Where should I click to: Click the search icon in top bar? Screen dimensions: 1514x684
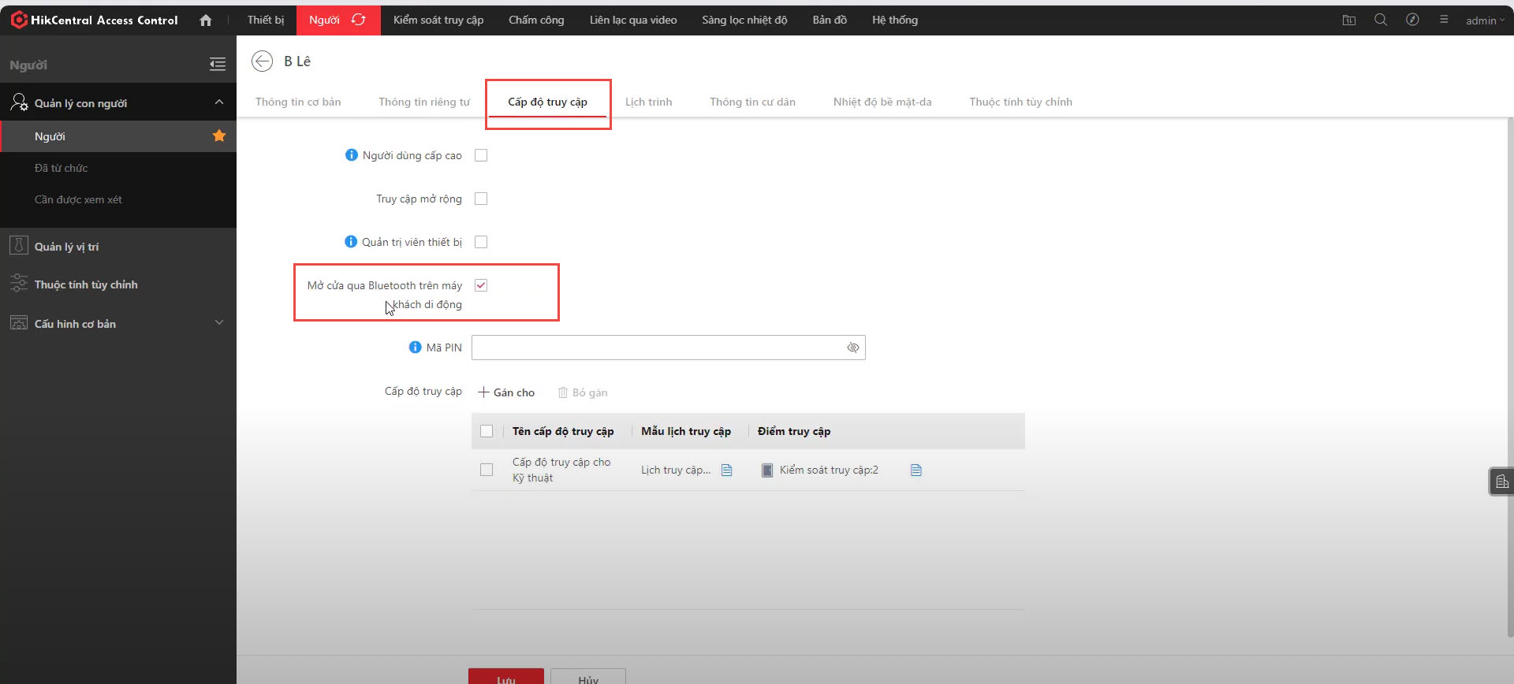point(1381,20)
